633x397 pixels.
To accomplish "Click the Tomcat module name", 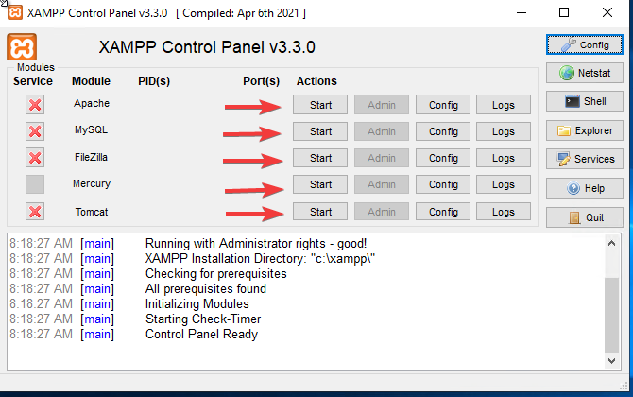I will pyautogui.click(x=92, y=212).
